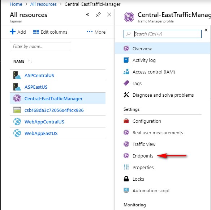Click the Add button label
The image size is (211, 210).
(22, 32)
